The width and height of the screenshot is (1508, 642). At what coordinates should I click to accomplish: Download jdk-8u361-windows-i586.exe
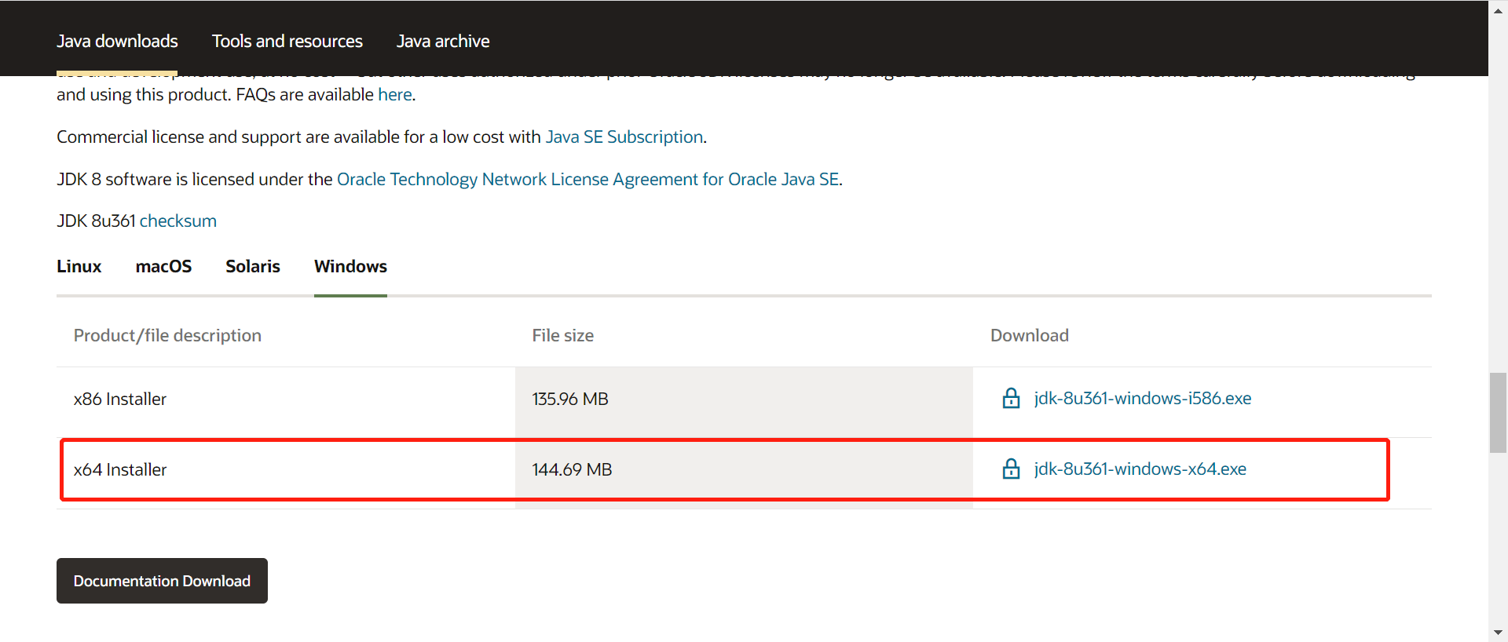(1143, 399)
